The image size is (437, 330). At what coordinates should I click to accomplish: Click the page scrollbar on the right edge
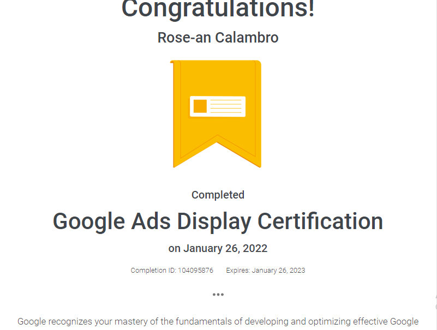[434, 164]
